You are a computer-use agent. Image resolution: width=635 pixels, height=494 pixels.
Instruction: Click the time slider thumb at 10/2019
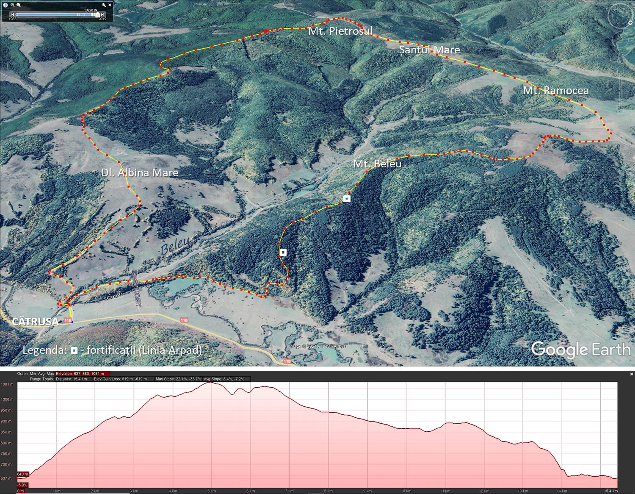pos(97,15)
